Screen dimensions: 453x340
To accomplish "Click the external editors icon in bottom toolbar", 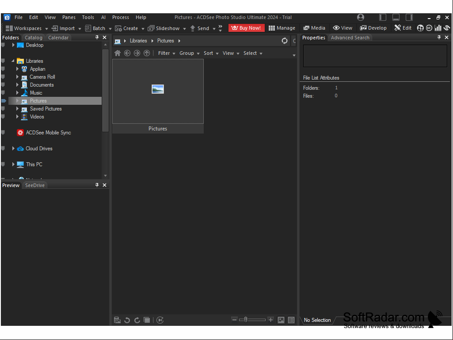I will (117, 320).
